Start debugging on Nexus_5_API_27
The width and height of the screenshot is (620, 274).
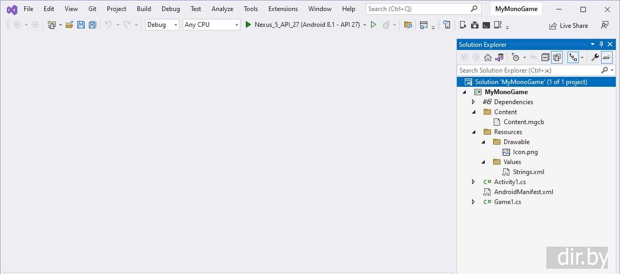303,25
